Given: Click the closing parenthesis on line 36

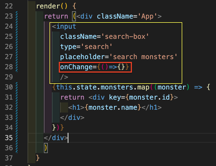Looking at the screenshot, I should pos(46,148).
